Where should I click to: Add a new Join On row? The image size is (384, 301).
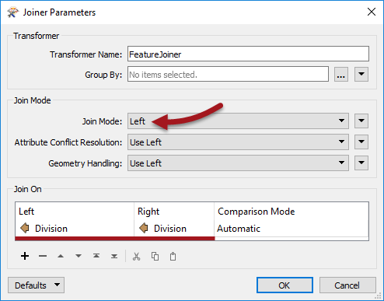[x=25, y=256]
